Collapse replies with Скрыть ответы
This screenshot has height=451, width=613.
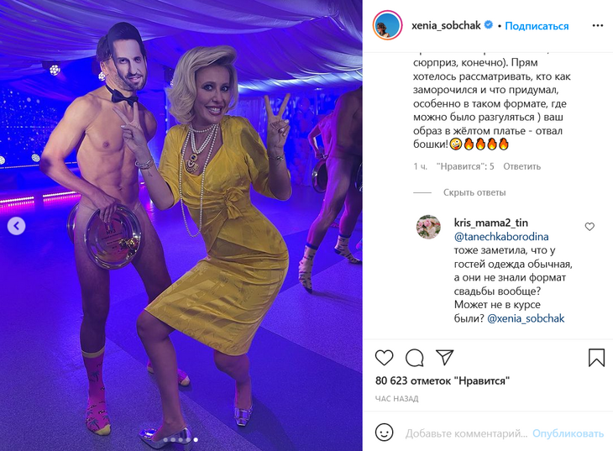(474, 192)
